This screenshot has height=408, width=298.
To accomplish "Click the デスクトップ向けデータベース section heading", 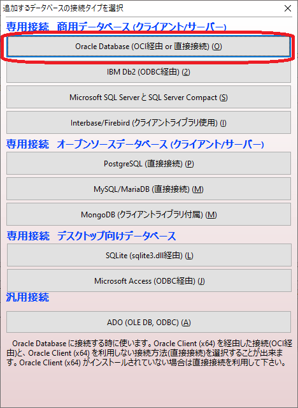I will [117, 236].
